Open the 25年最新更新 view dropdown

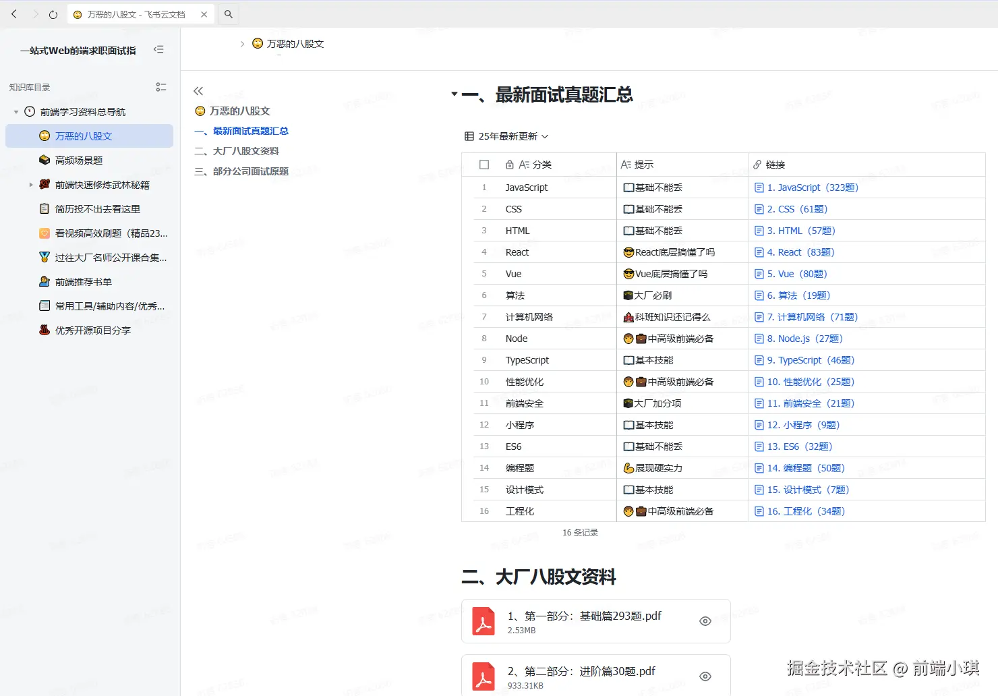(x=546, y=136)
